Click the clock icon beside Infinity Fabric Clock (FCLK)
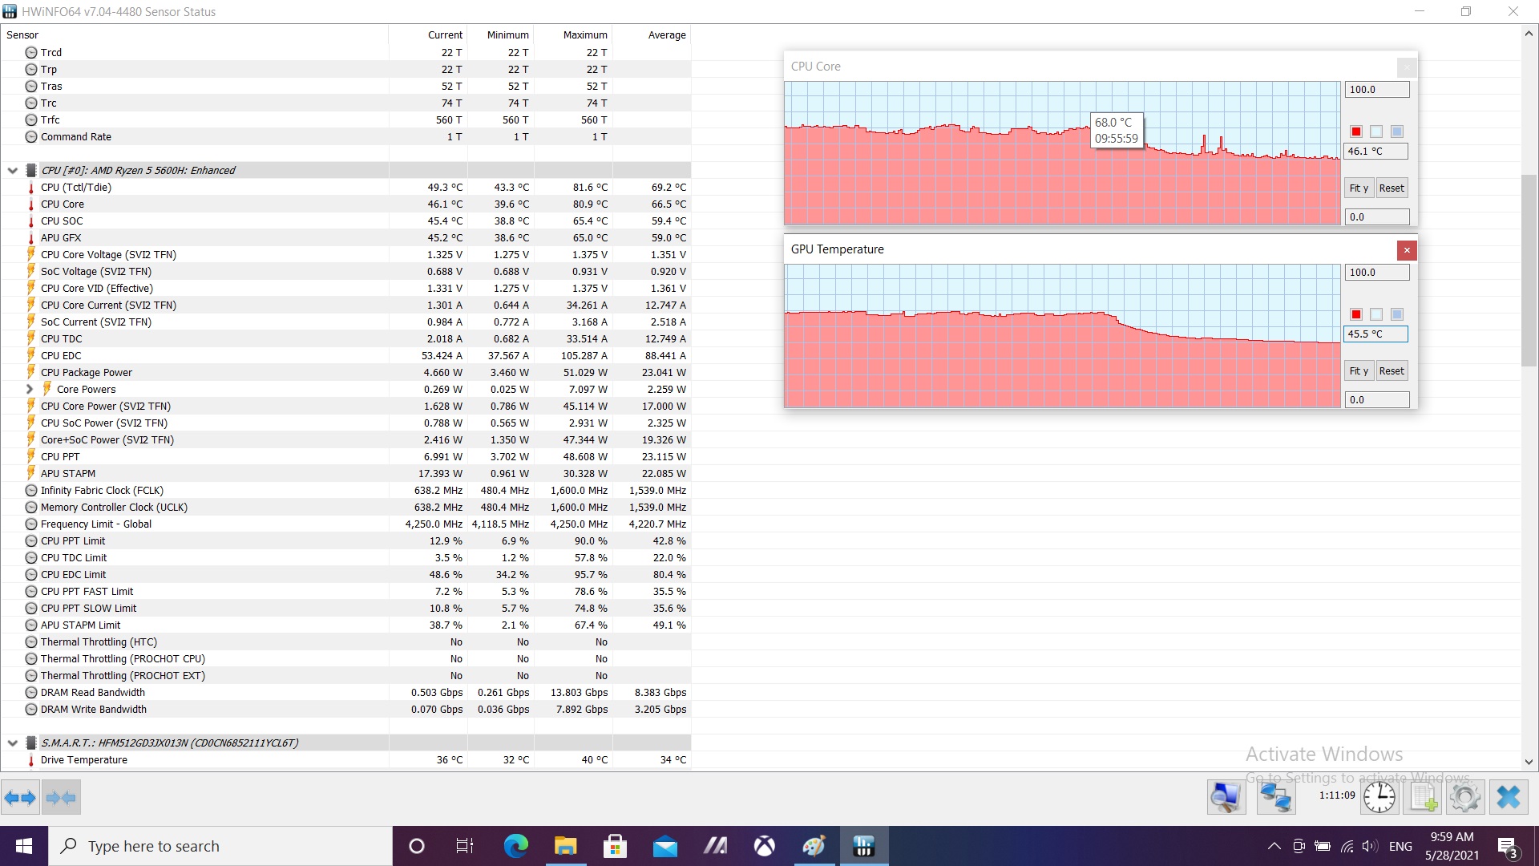The height and width of the screenshot is (866, 1539). 31,491
